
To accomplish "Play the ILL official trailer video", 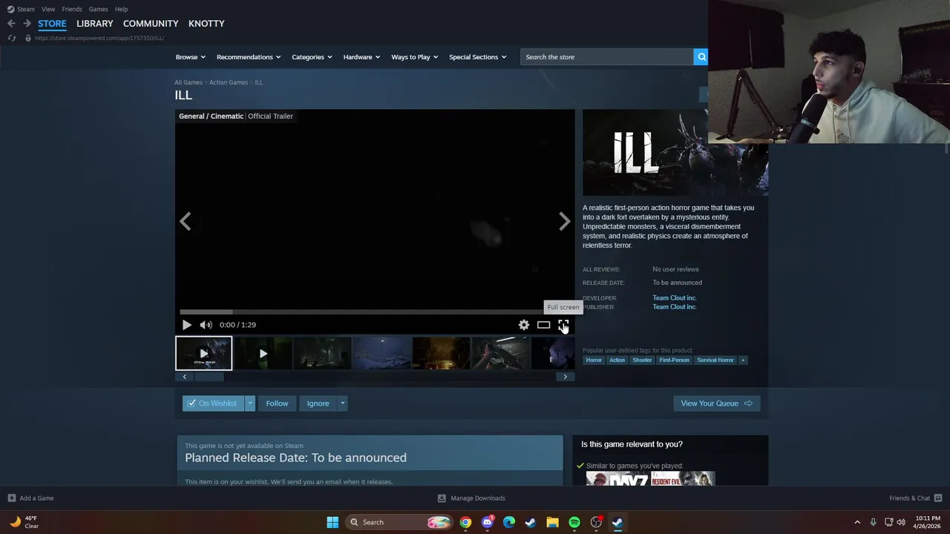I will pyautogui.click(x=186, y=325).
